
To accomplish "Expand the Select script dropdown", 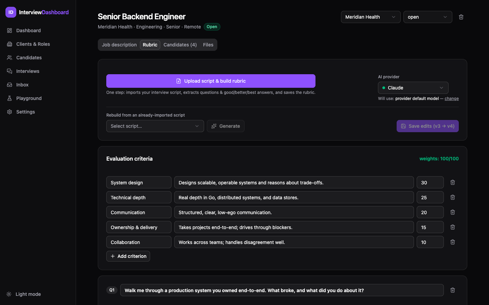I will click(x=155, y=126).
